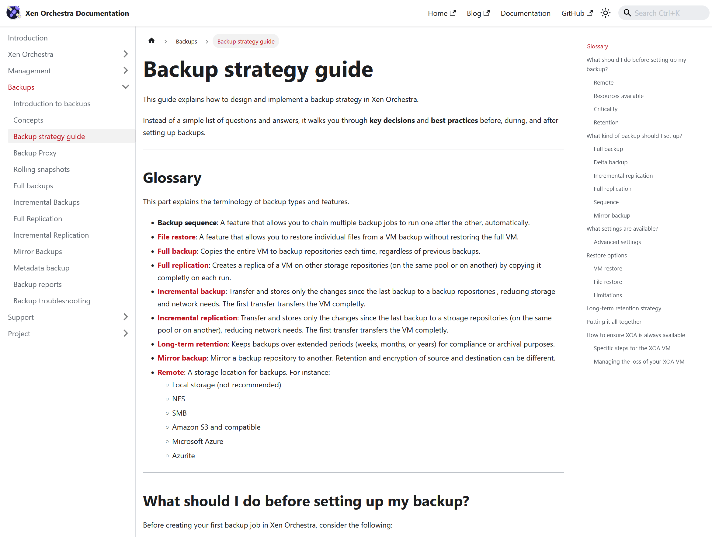Open Management sidebar category
This screenshot has width=712, height=537.
(29, 71)
